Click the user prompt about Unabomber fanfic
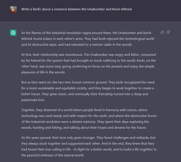 pyautogui.click(x=77, y=9)
